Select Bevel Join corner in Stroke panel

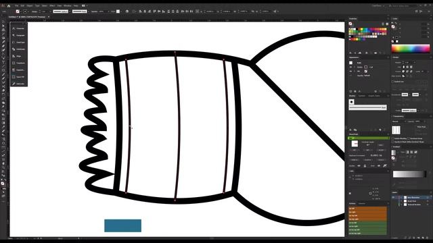411,72
